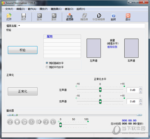The height and width of the screenshot is (139, 150).
Task: Click the 撤消 (Undo) toolbar icon
Action: (x=39, y=17)
